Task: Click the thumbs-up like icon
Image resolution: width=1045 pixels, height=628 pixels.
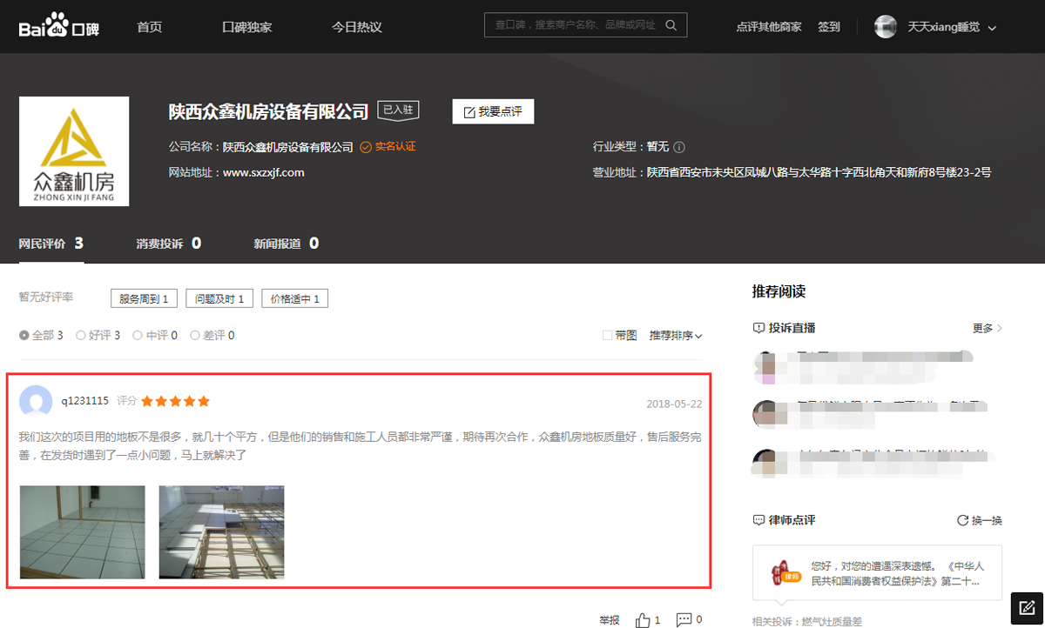Action: [x=643, y=620]
